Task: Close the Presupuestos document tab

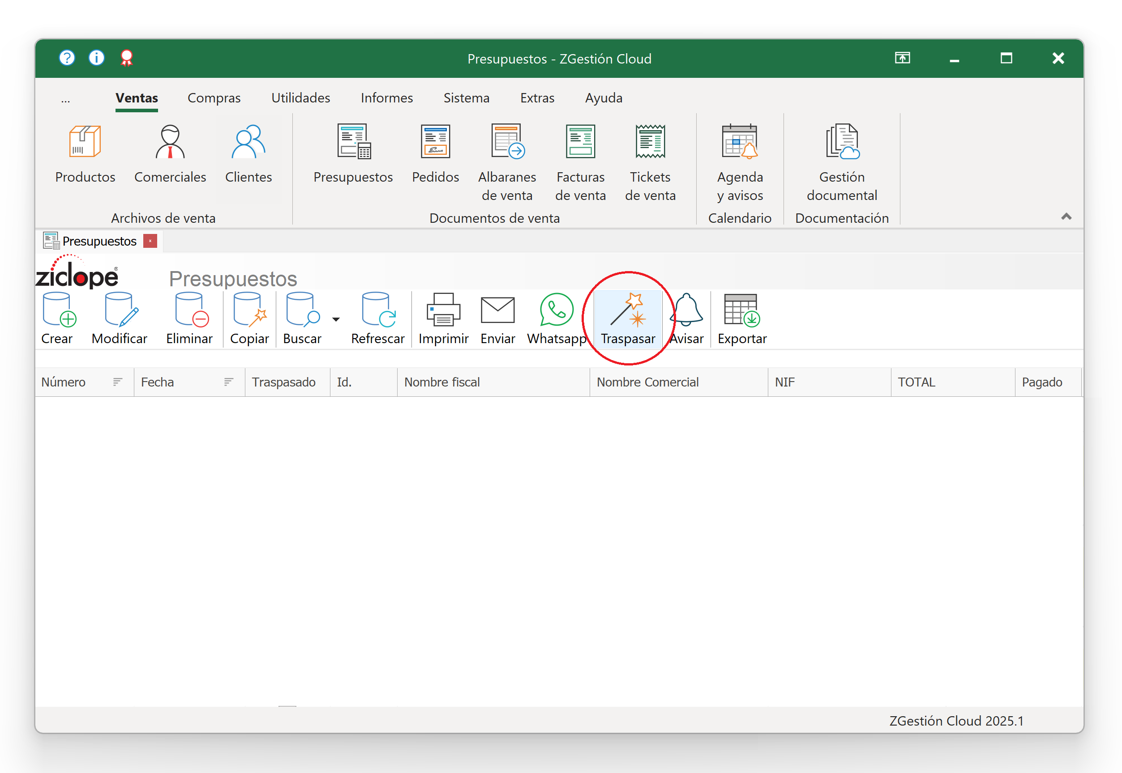Action: point(150,241)
